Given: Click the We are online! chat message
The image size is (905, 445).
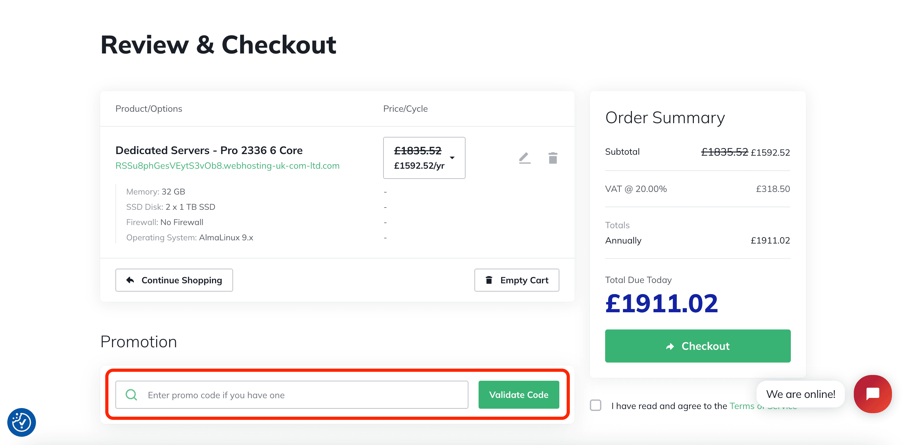Looking at the screenshot, I should (801, 394).
